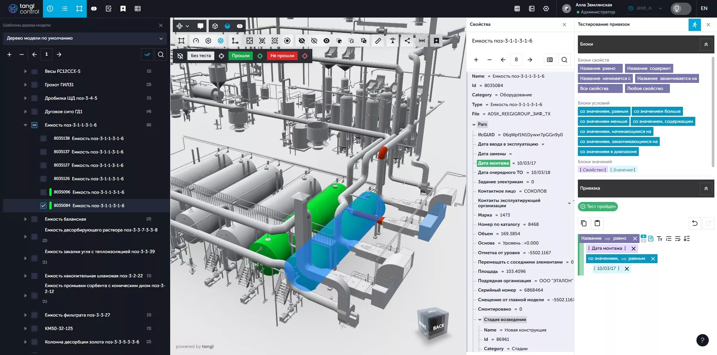The width and height of the screenshot is (717, 355).
Task: Select the ruler measurement tool
Action: (x=378, y=41)
